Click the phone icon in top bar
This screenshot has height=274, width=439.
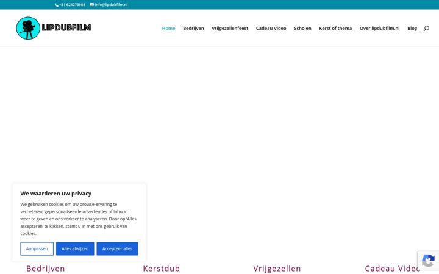[57, 5]
